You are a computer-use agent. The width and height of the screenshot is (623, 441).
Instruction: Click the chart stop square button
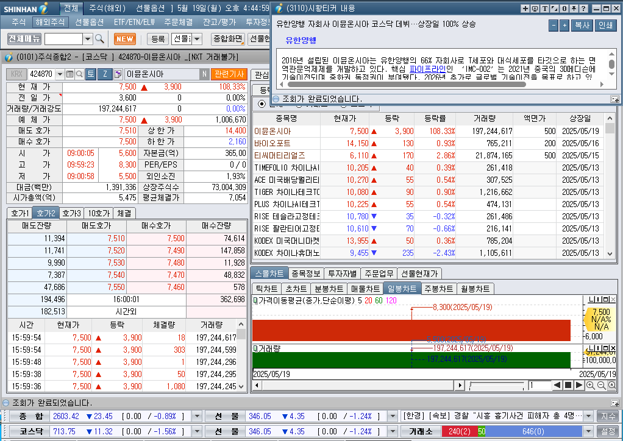coord(568,385)
